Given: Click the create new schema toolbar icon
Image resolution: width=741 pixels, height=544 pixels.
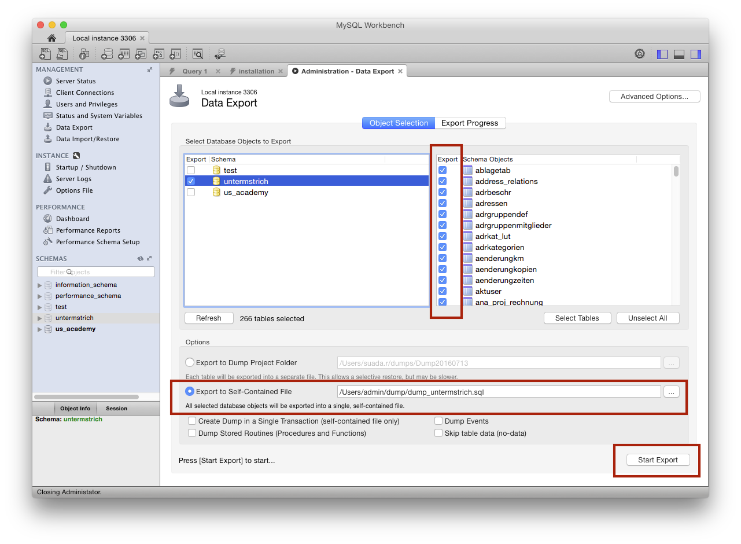Looking at the screenshot, I should click(x=107, y=54).
